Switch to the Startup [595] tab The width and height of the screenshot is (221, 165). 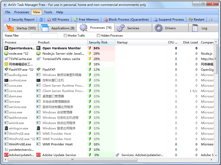(x=21, y=28)
